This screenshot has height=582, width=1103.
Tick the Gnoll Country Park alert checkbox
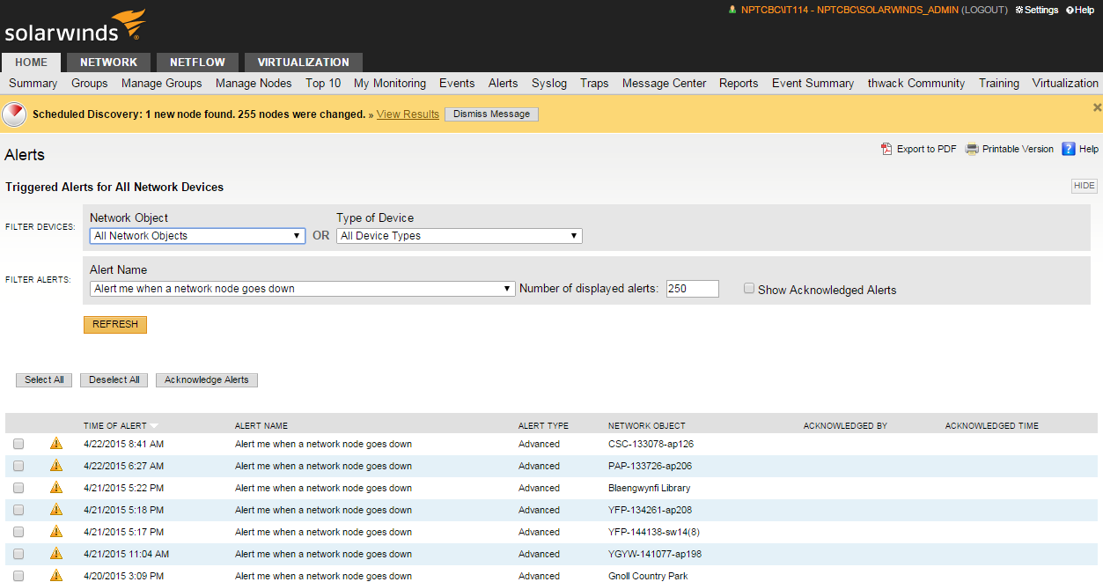[18, 576]
